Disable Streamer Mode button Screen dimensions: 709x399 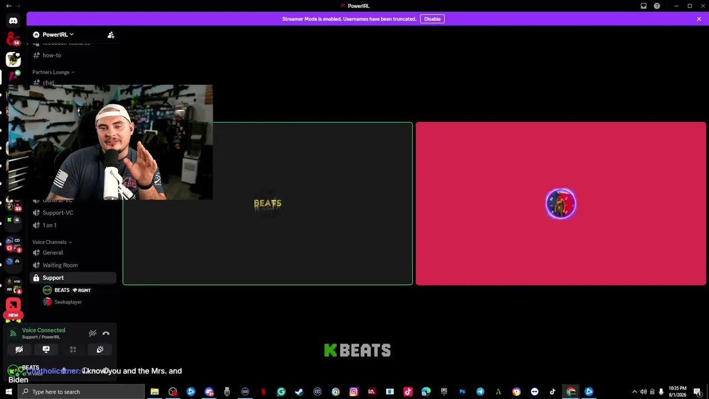pyautogui.click(x=432, y=19)
